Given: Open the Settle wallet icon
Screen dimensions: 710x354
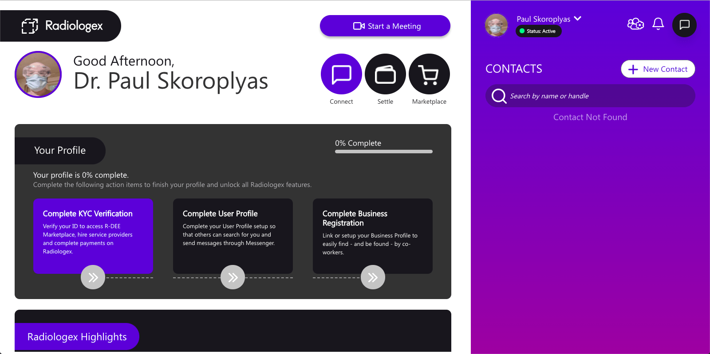Looking at the screenshot, I should point(385,74).
